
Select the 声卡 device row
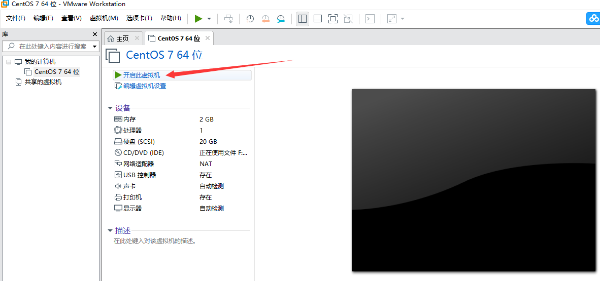[x=182, y=186]
